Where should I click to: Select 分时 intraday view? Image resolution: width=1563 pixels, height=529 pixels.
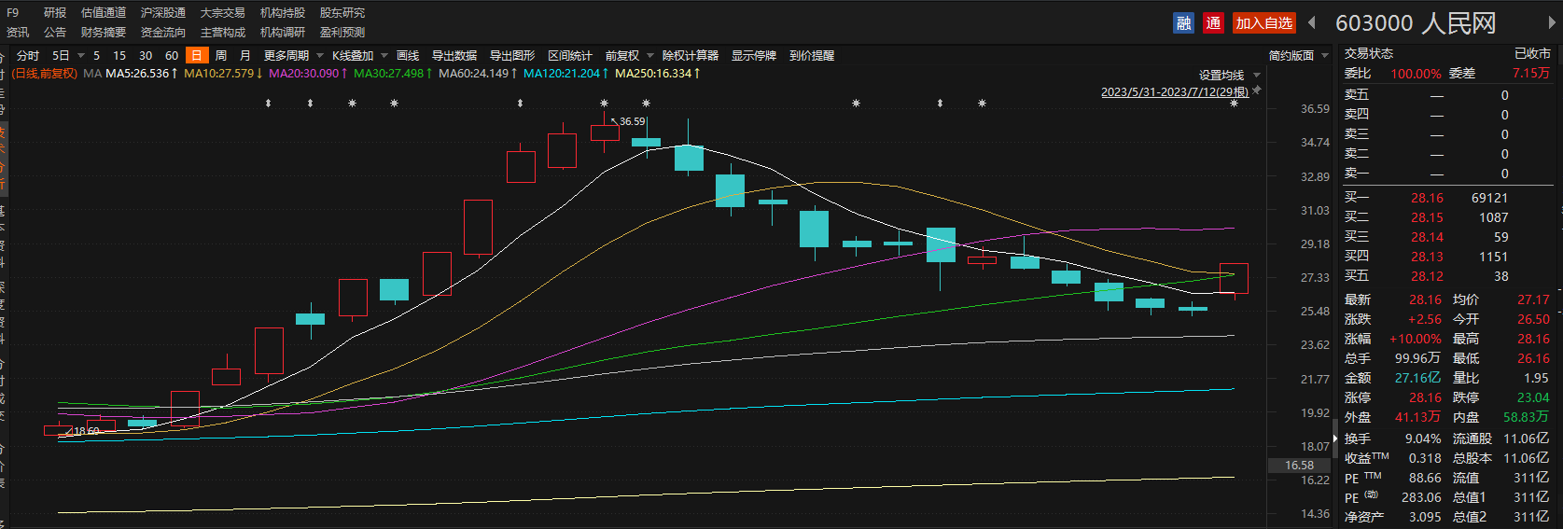[28, 56]
